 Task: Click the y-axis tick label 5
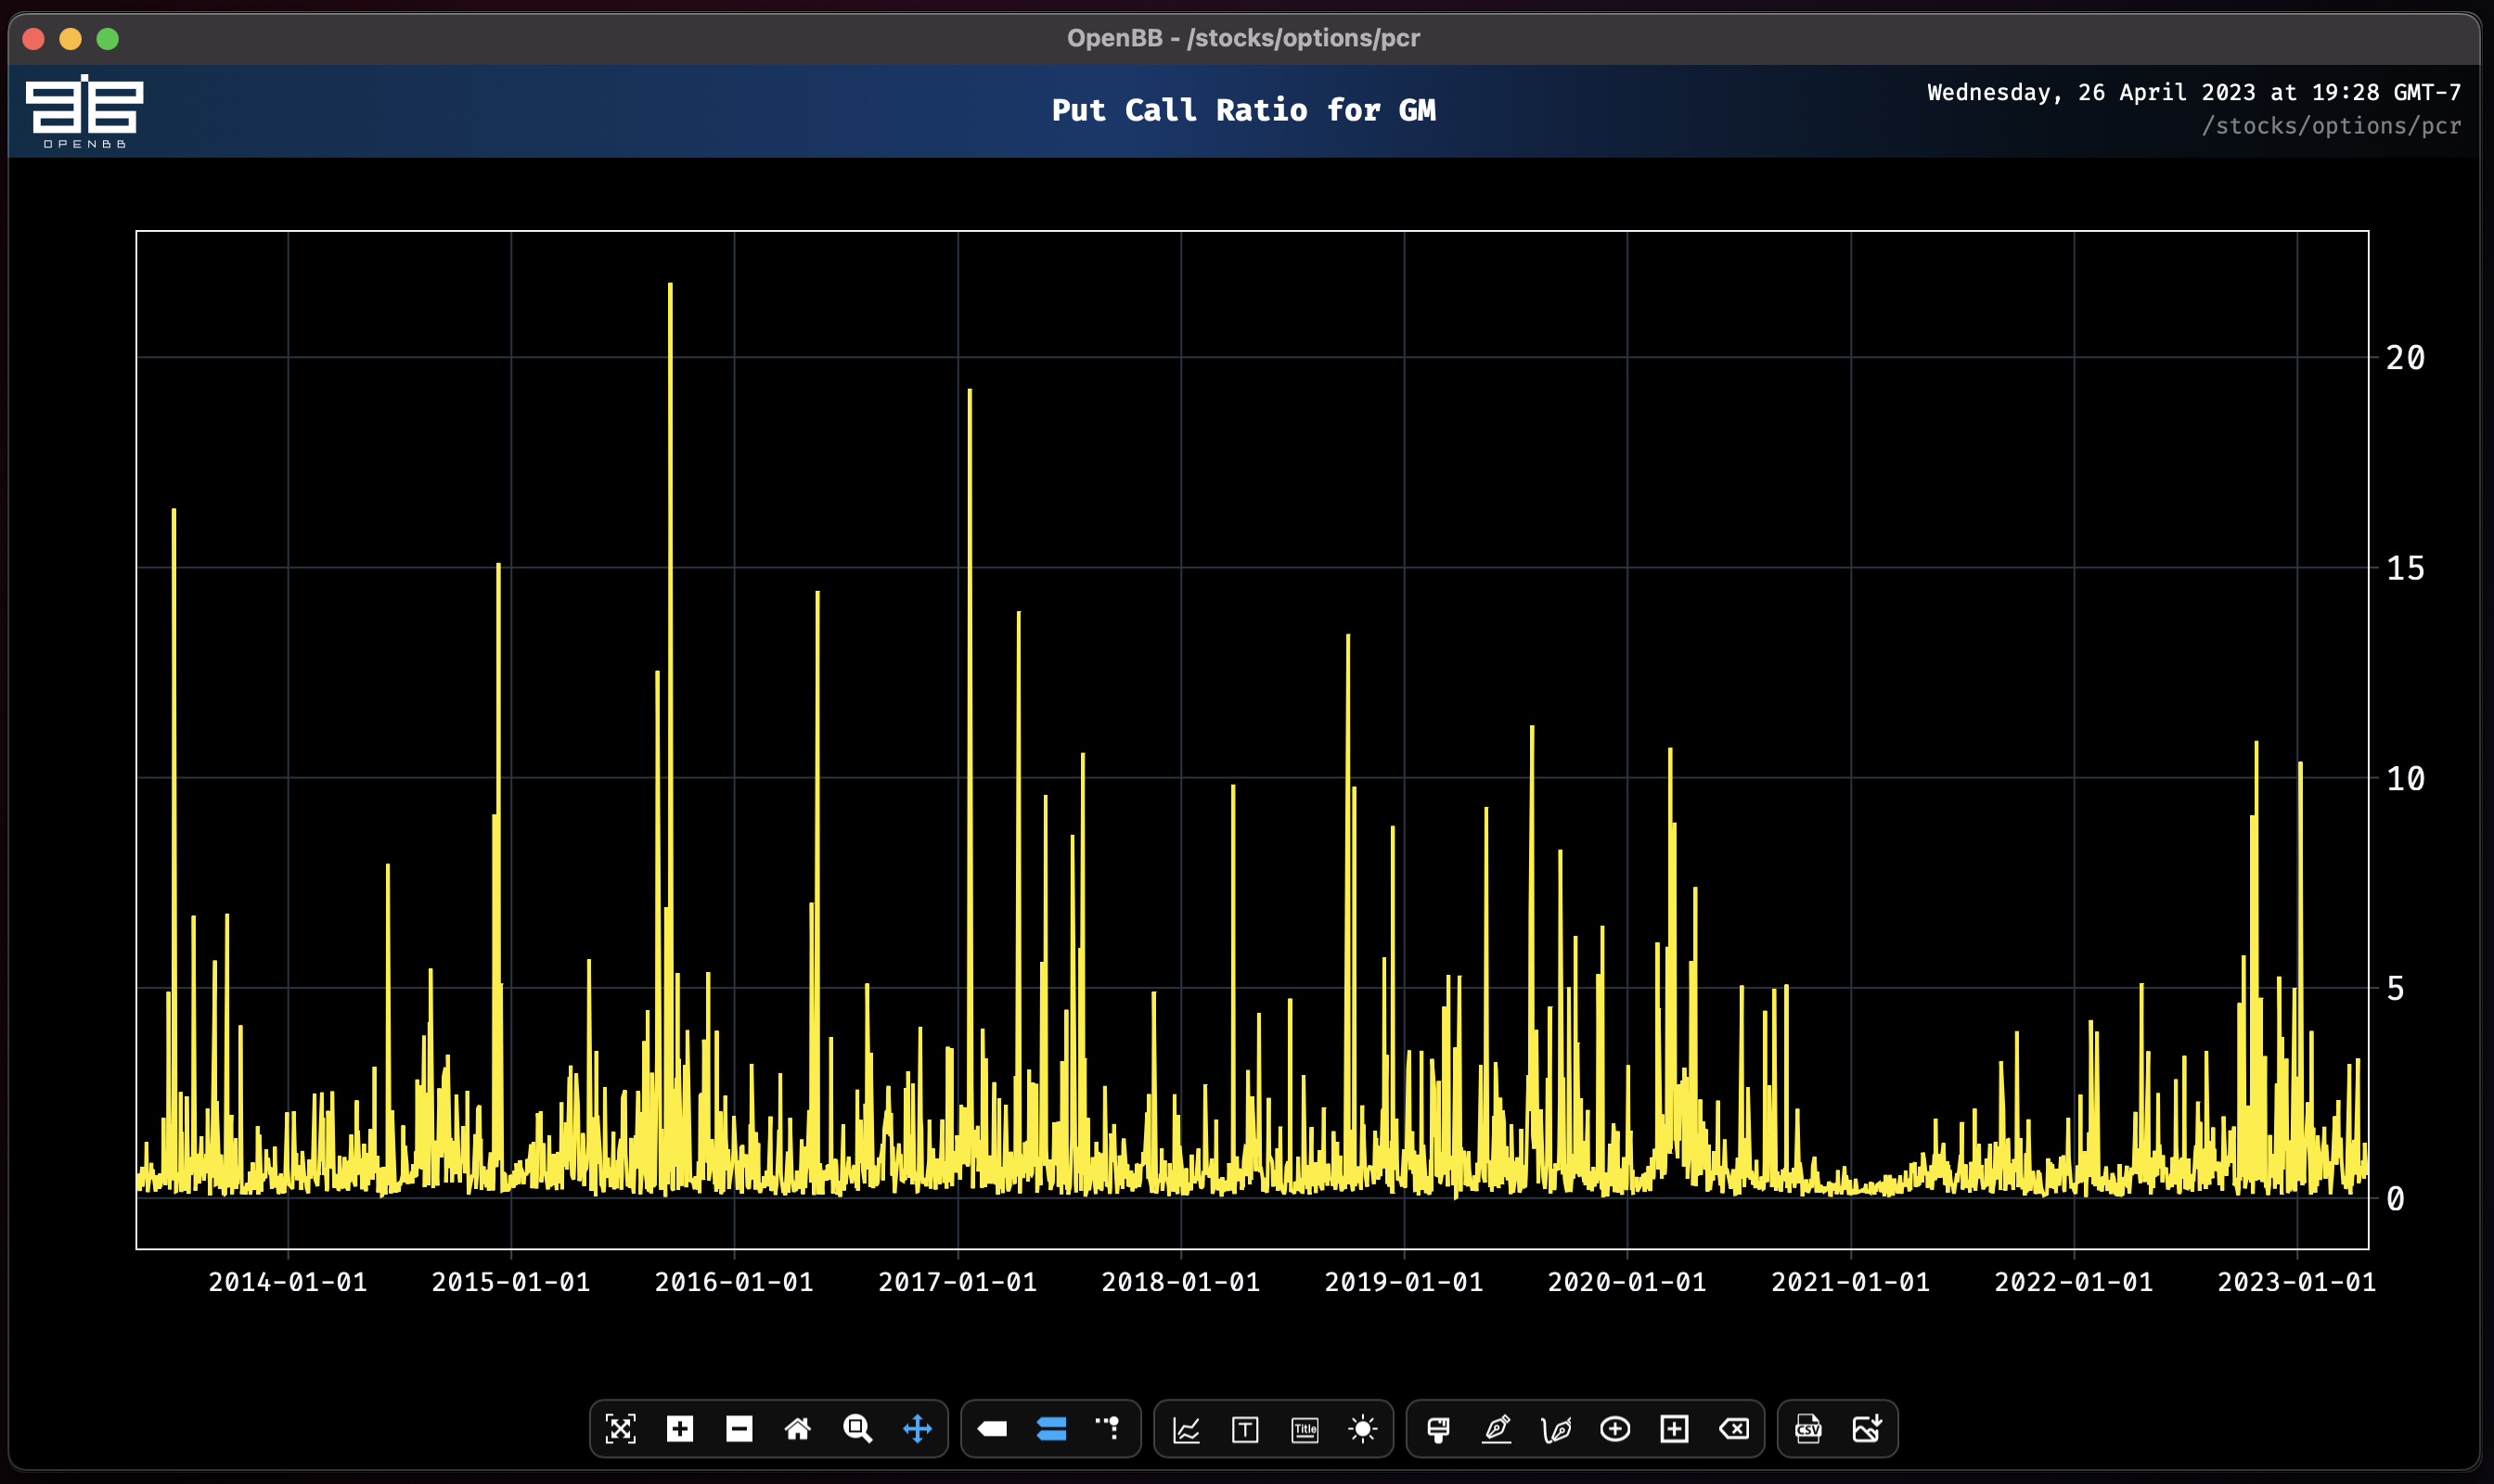pyautogui.click(x=2395, y=989)
